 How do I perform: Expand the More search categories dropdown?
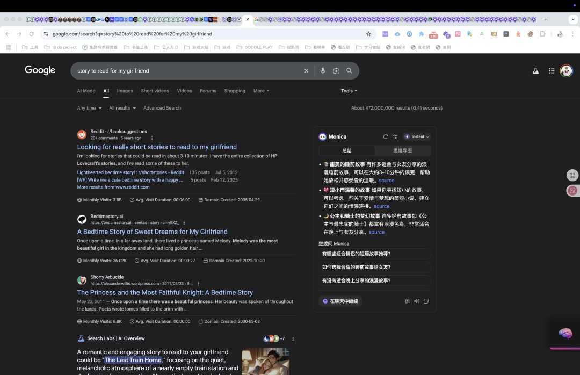pyautogui.click(x=261, y=91)
